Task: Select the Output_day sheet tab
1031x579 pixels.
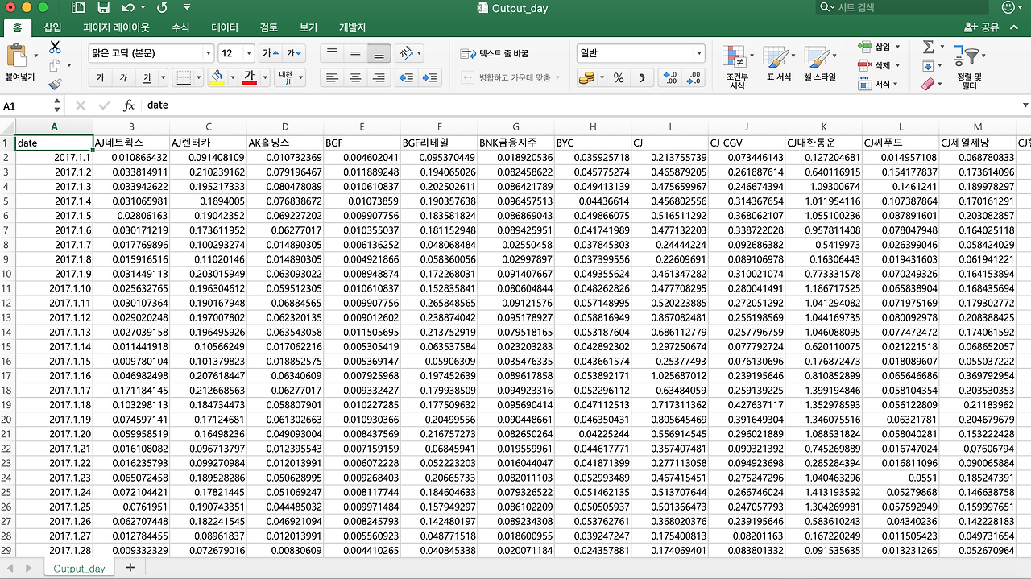Action: click(79, 569)
